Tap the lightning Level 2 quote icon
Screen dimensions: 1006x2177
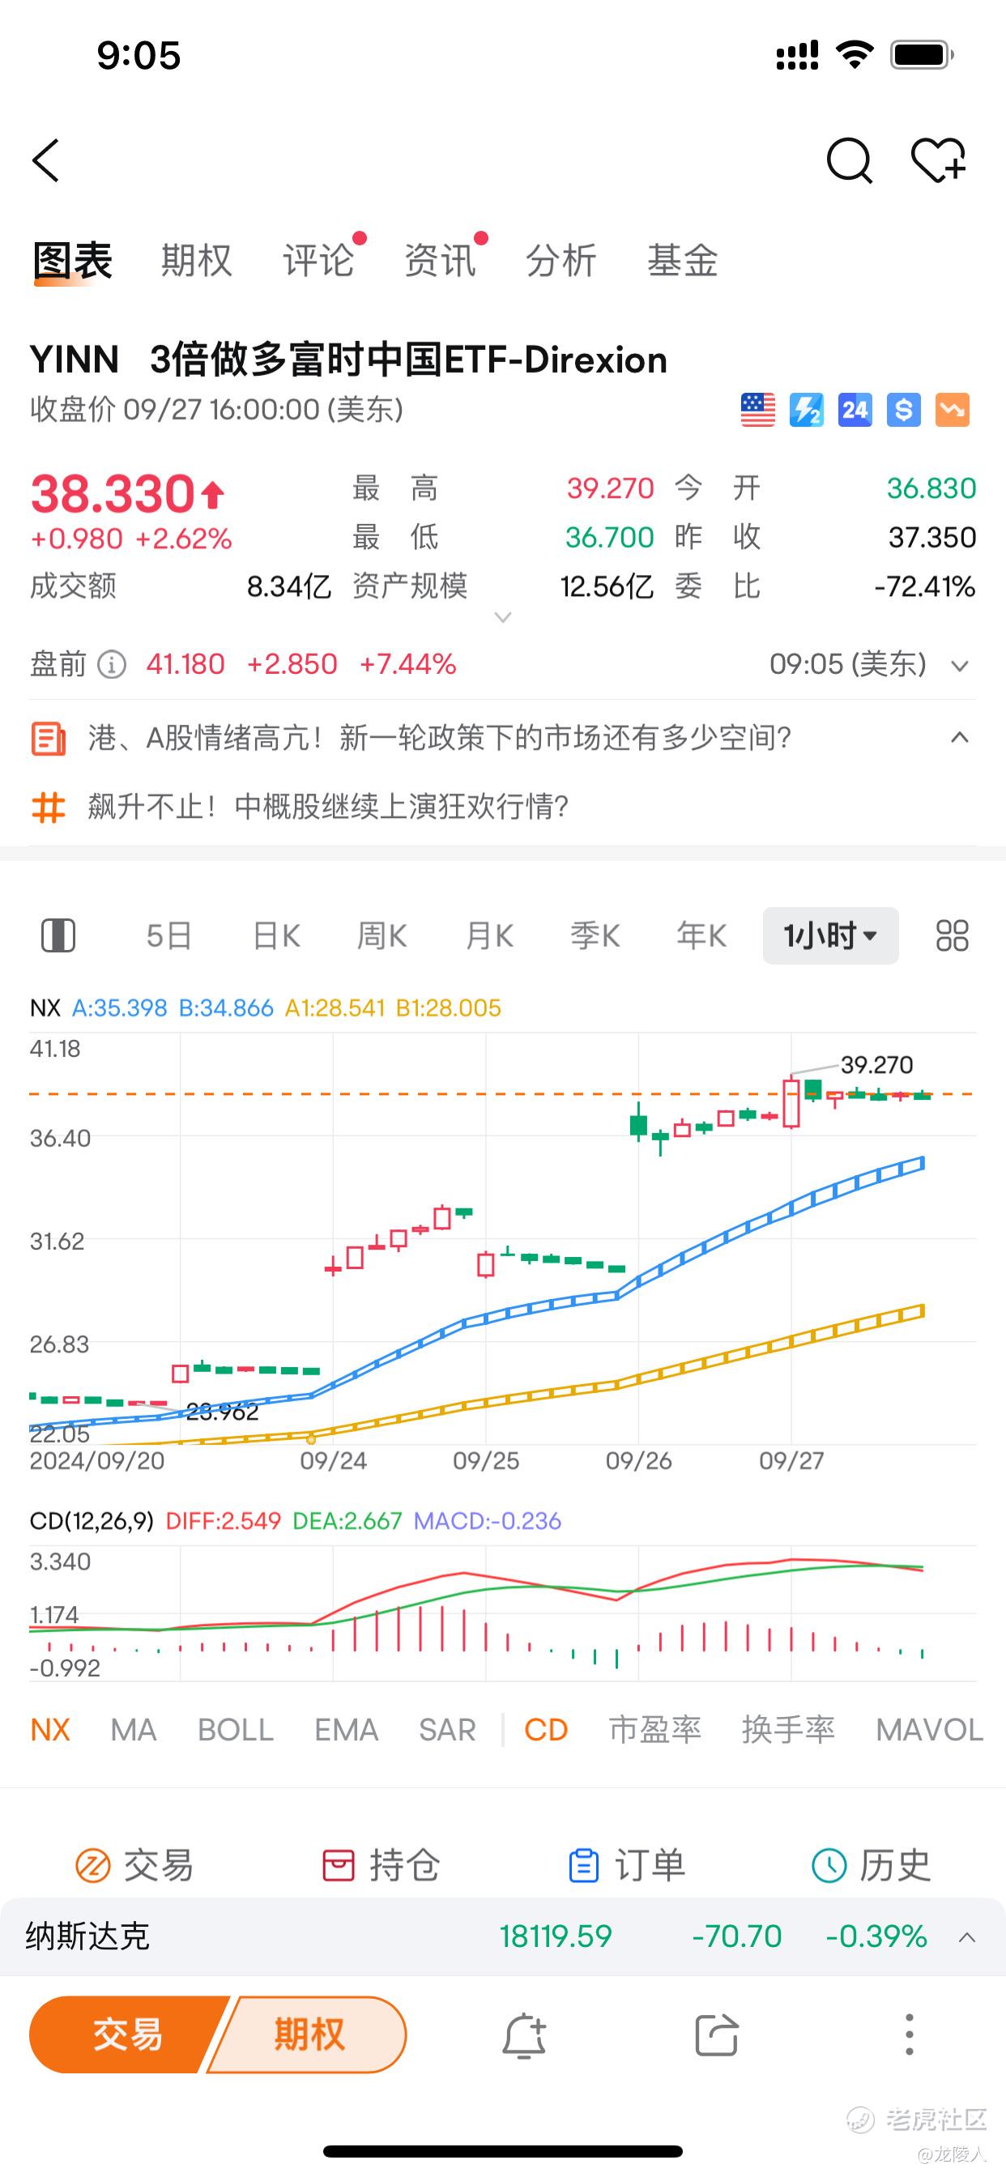click(807, 410)
